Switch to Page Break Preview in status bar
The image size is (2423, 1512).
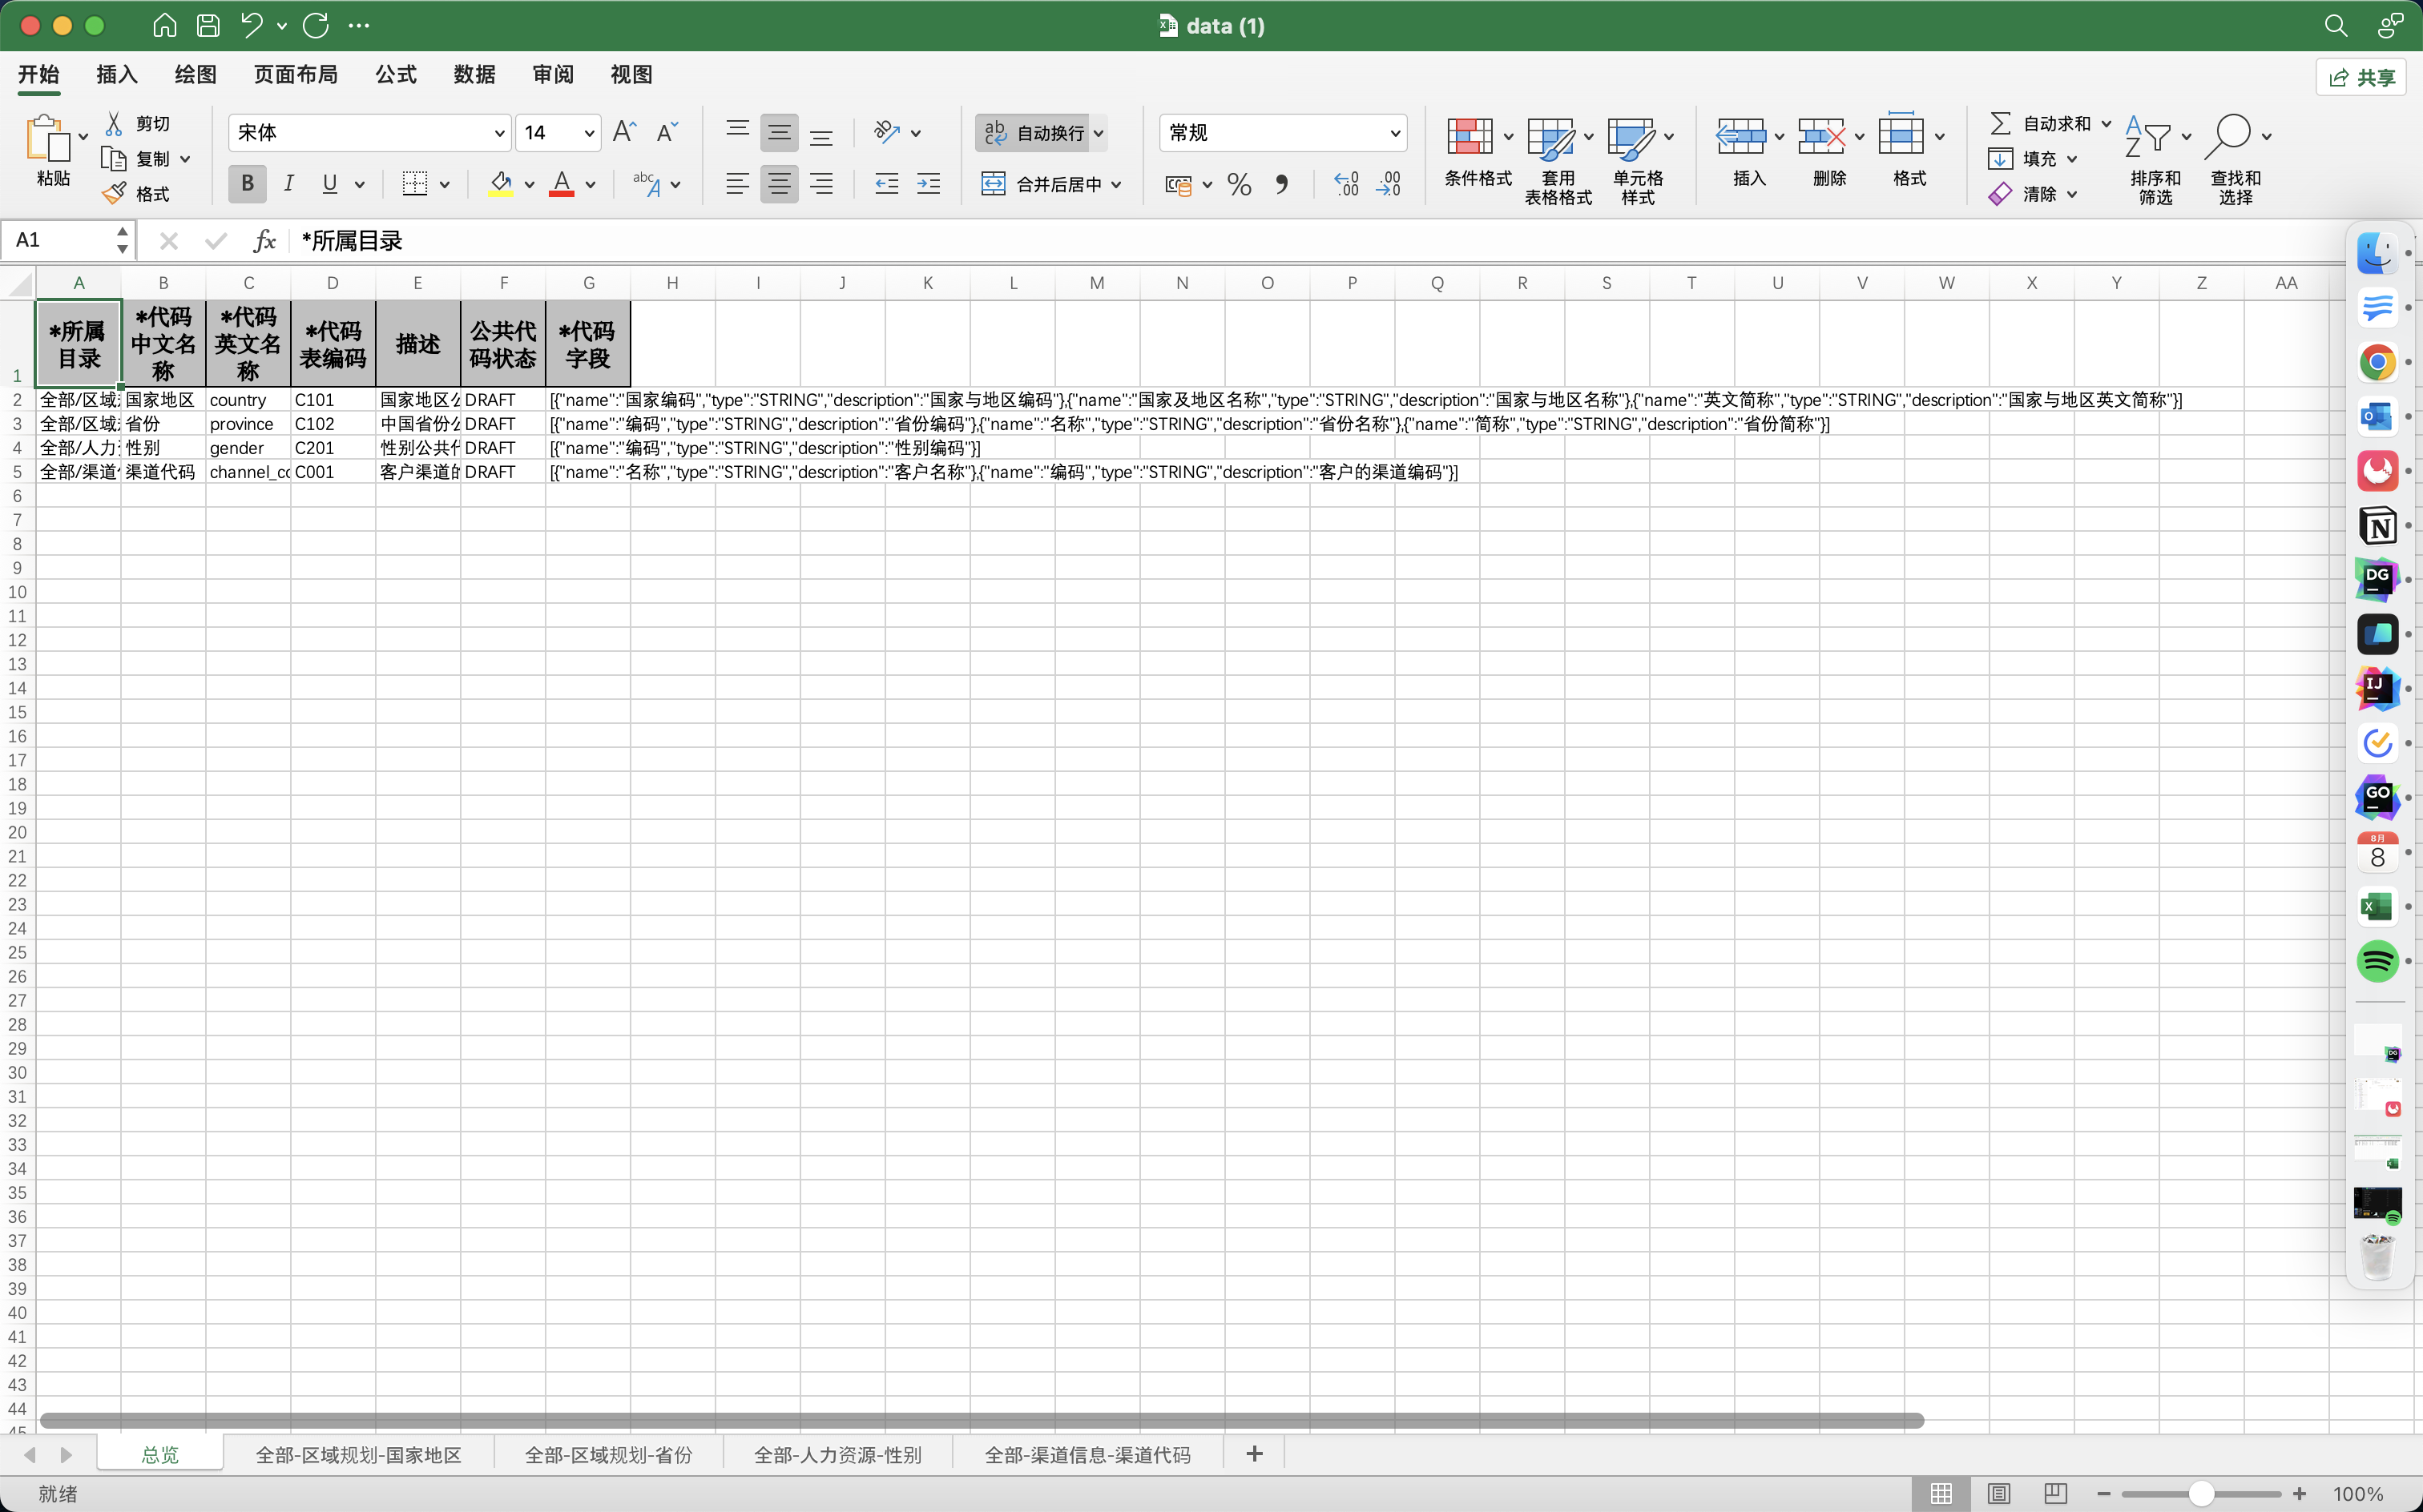[x=2056, y=1493]
